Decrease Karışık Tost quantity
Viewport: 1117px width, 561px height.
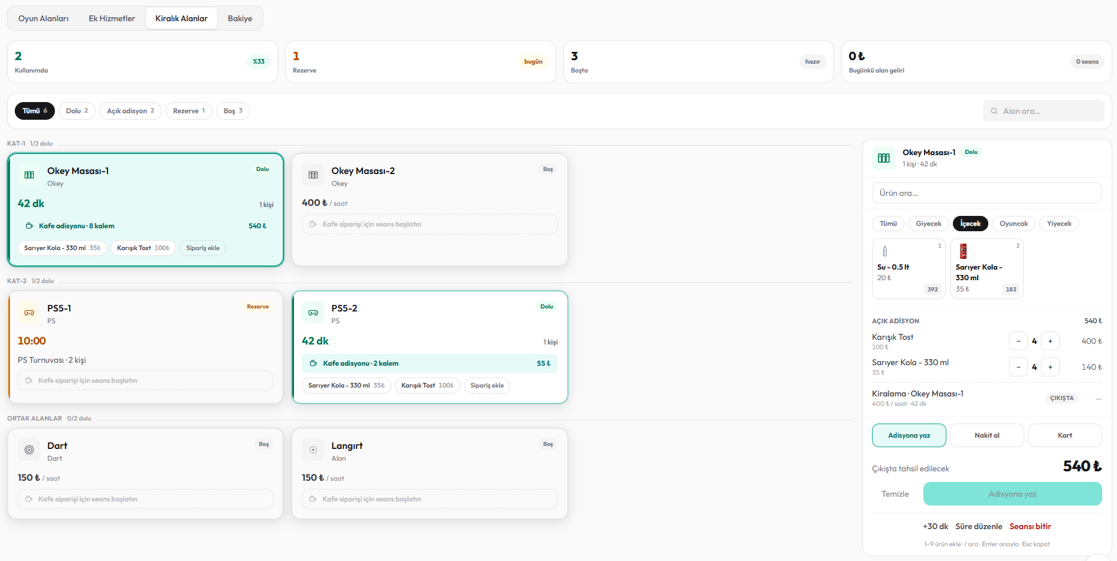tap(1018, 341)
